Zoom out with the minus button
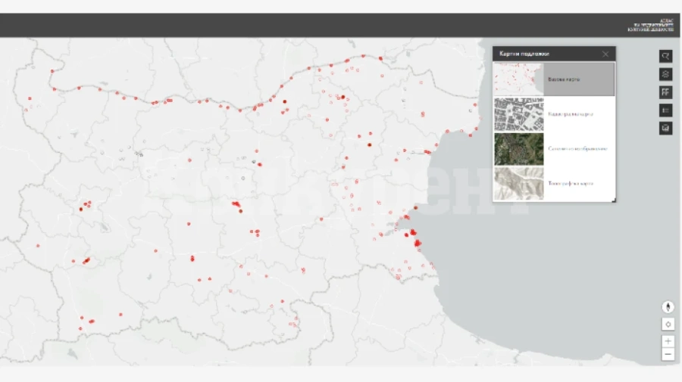Image resolution: width=682 pixels, height=382 pixels. 668,354
